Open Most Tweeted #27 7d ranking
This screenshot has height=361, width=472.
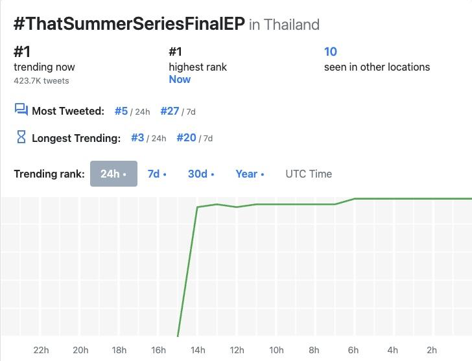[x=169, y=111]
